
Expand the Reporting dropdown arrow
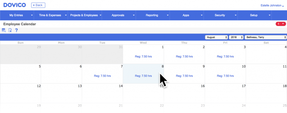[168, 16]
